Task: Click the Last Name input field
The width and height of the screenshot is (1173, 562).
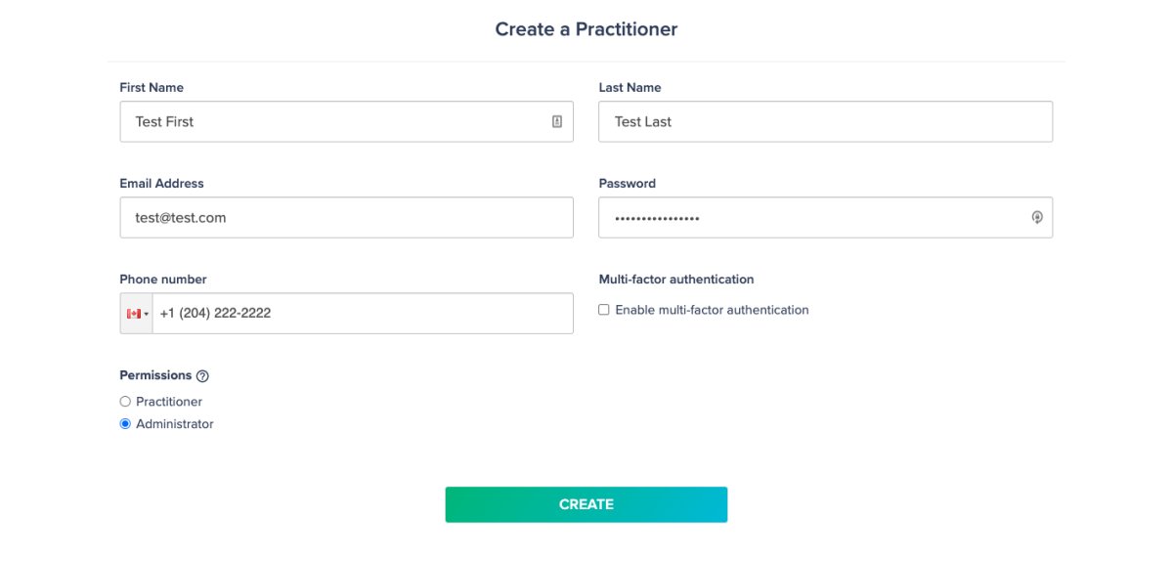Action: (x=825, y=121)
